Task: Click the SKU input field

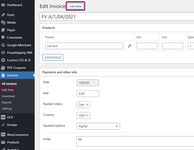Action: [147, 46]
